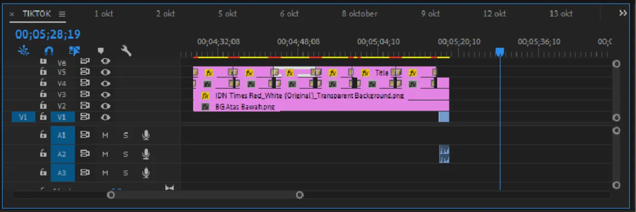The width and height of the screenshot is (636, 212).
Task: Switch to the 5 okt sequence tab
Action: click(227, 14)
